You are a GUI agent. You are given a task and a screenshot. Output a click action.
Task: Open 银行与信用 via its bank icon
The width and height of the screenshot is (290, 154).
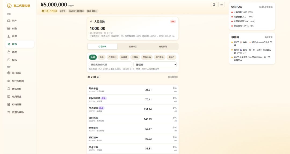point(9,81)
